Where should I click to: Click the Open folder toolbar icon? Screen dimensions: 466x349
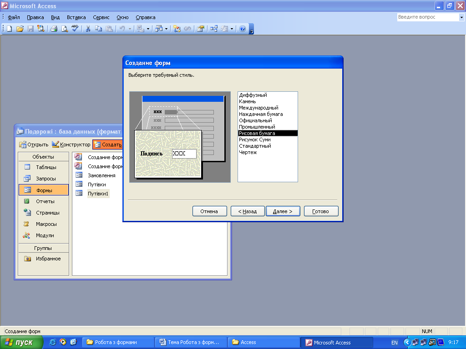20,29
